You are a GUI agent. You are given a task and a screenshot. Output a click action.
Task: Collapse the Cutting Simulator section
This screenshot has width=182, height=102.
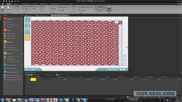[22, 65]
